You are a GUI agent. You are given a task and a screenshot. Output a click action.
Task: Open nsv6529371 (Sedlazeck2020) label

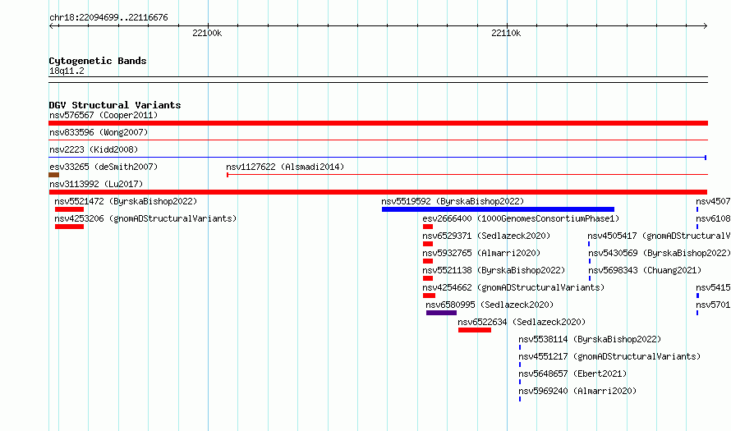click(486, 236)
